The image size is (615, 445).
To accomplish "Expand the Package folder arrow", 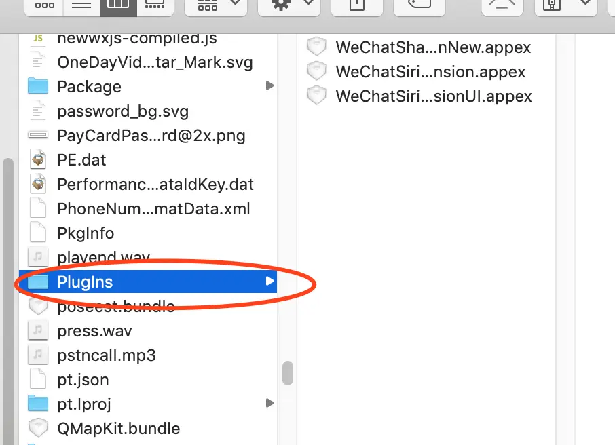I will [269, 85].
